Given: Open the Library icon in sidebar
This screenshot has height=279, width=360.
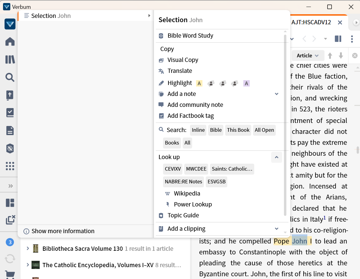Looking at the screenshot, I should coord(10,60).
